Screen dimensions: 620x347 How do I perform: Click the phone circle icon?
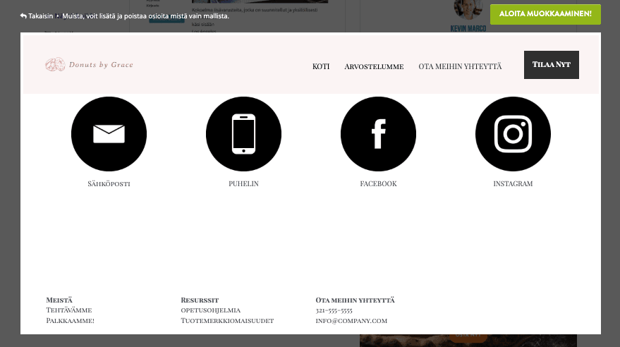[x=243, y=134]
